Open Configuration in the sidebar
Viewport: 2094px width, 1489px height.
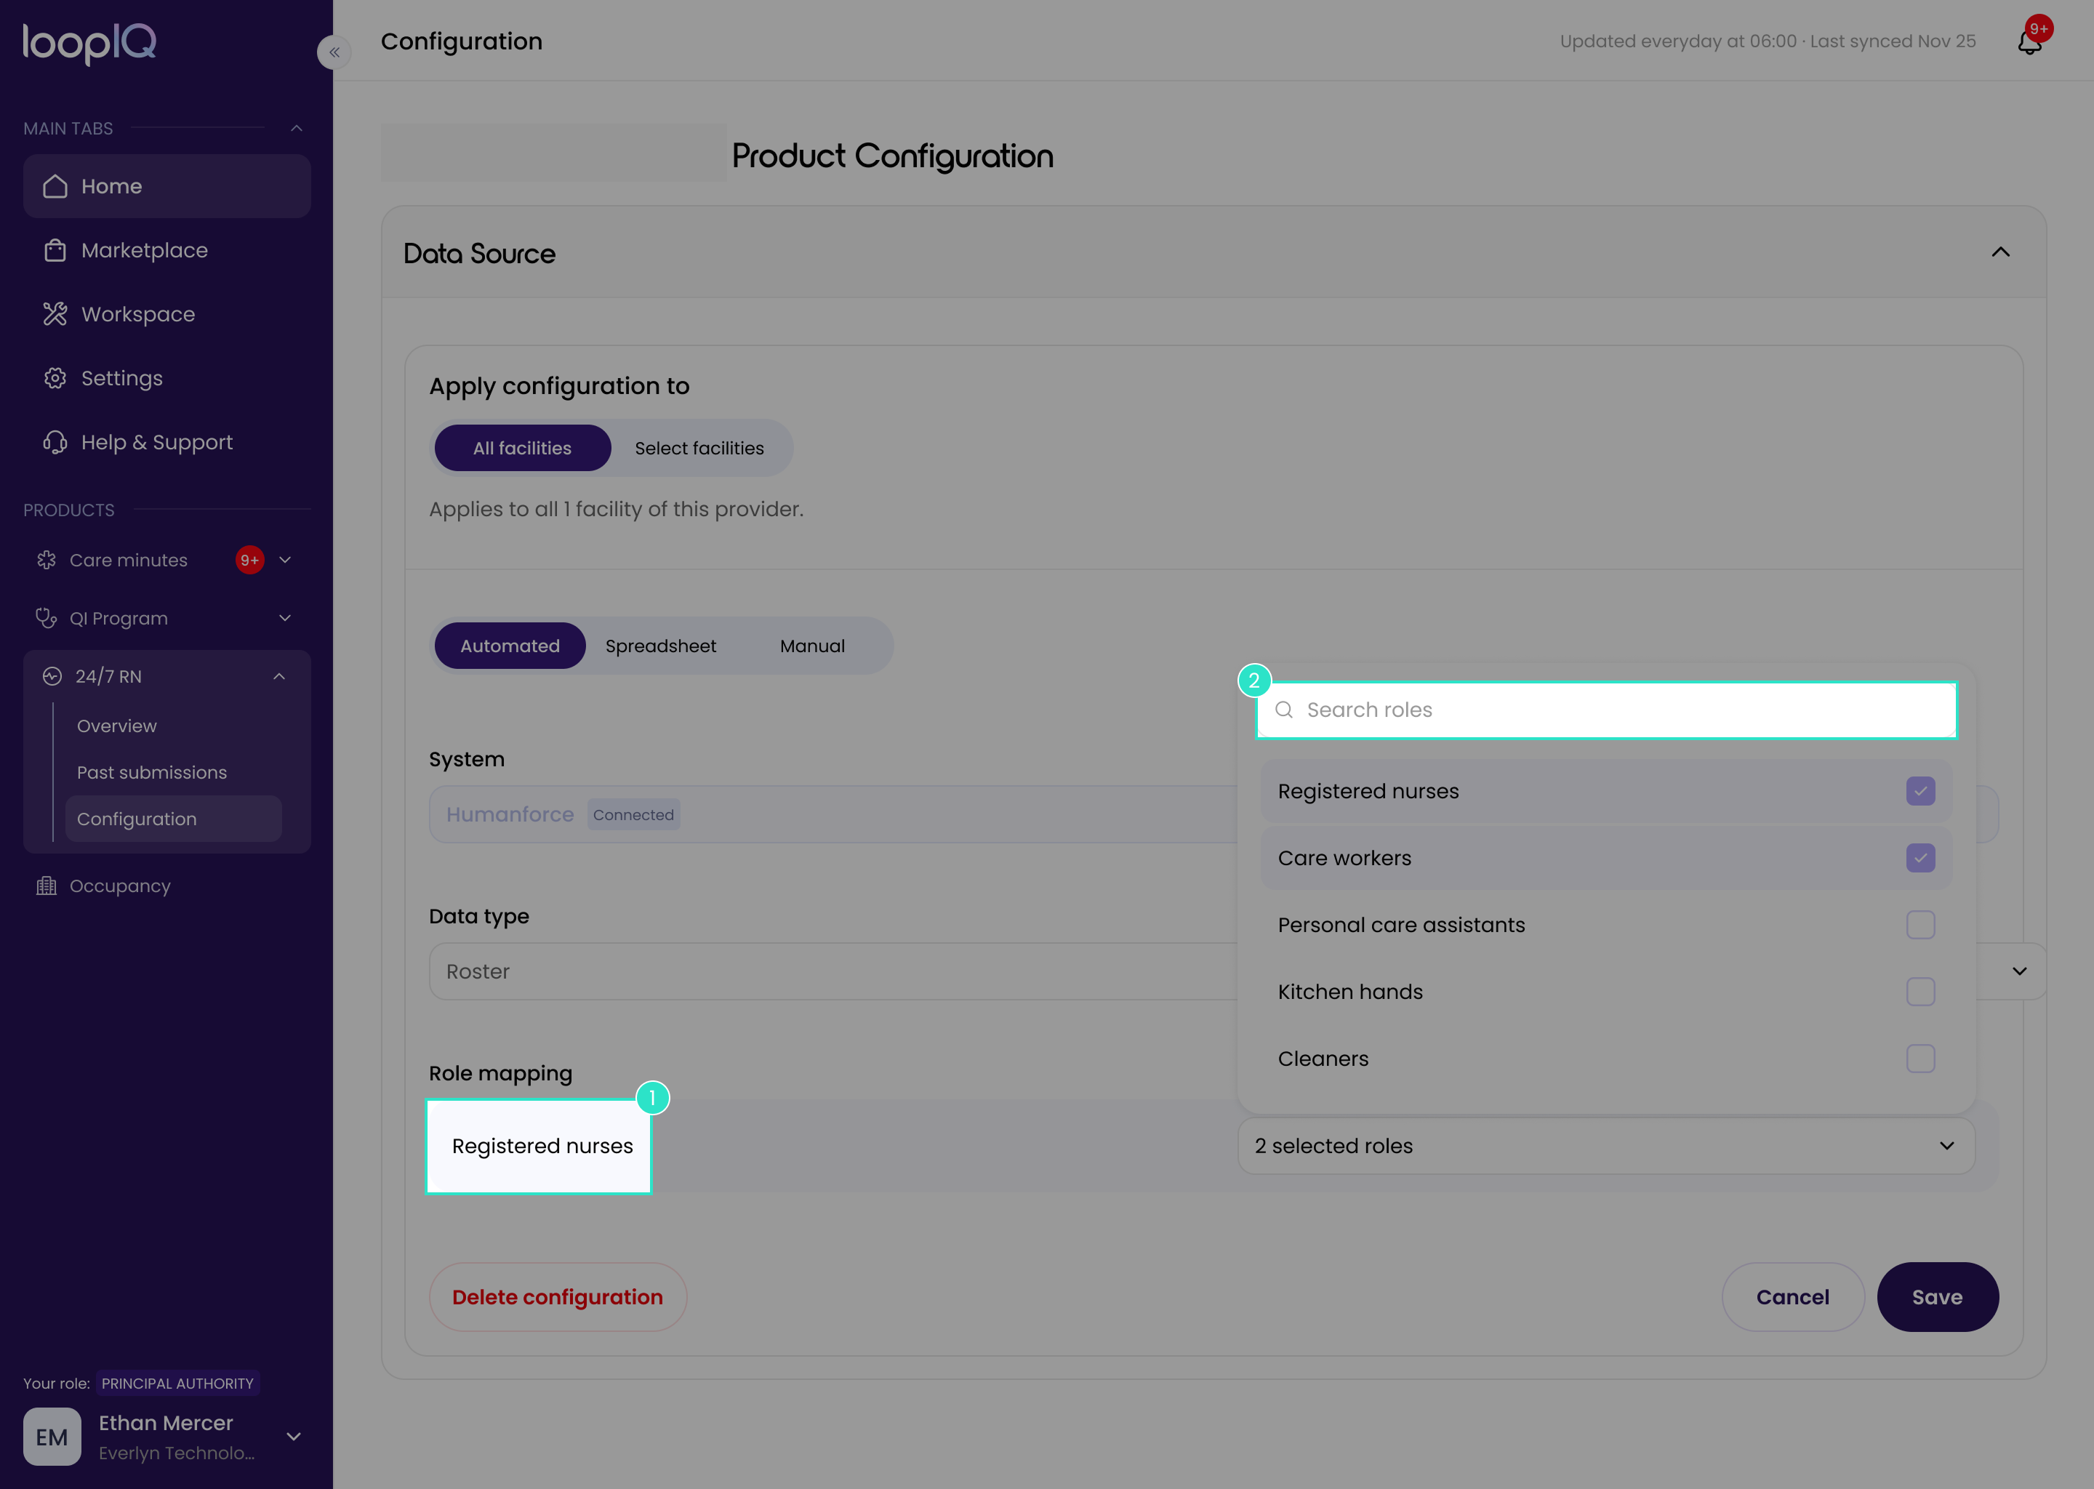click(173, 819)
